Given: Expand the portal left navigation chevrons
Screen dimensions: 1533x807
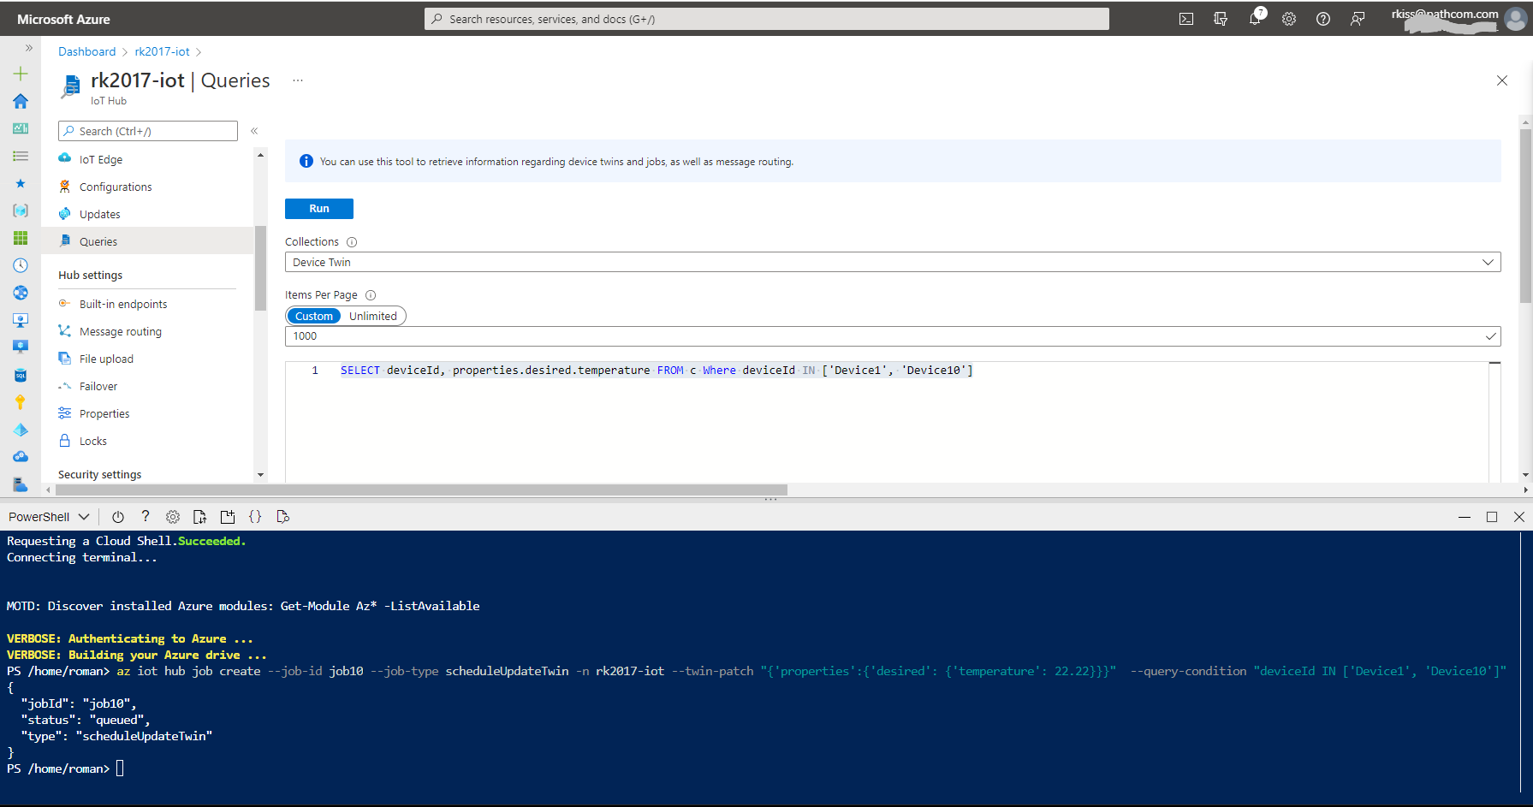Looking at the screenshot, I should [x=28, y=48].
